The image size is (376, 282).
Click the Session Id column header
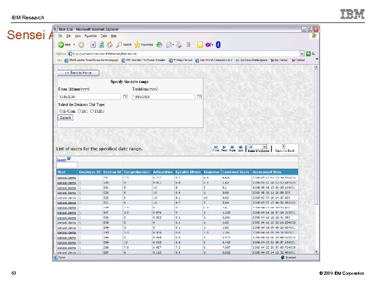pyautogui.click(x=112, y=172)
